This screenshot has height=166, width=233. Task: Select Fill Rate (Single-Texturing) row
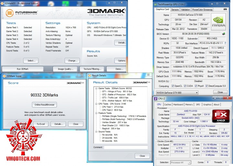tap(124, 116)
